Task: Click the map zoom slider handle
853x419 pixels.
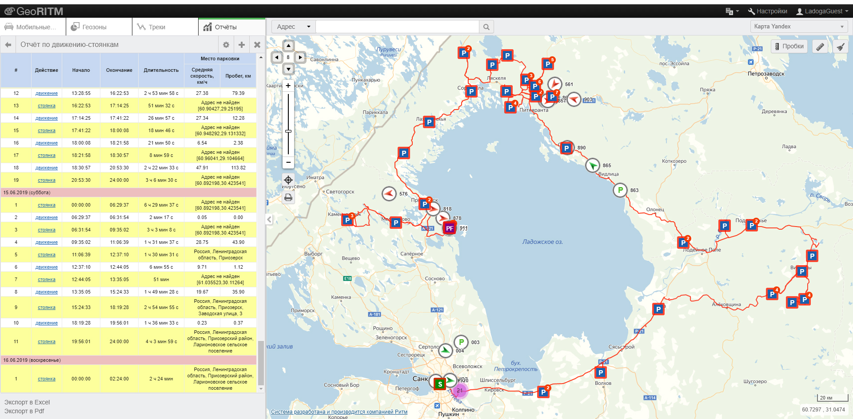Action: [x=288, y=131]
